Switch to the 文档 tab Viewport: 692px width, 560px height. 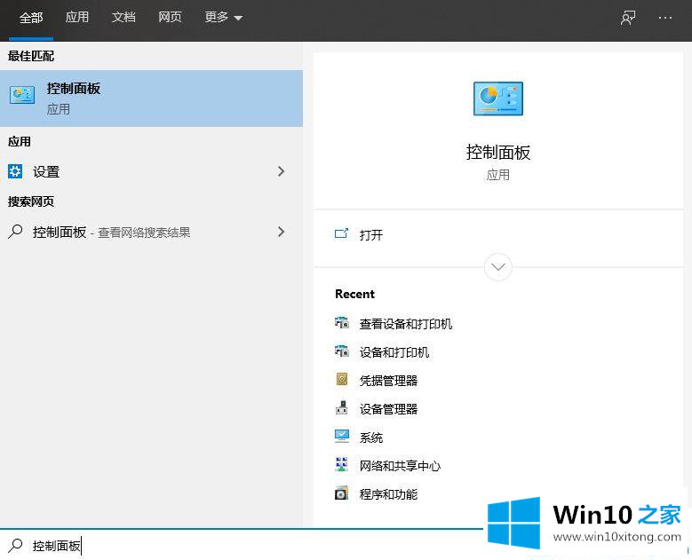(x=123, y=17)
